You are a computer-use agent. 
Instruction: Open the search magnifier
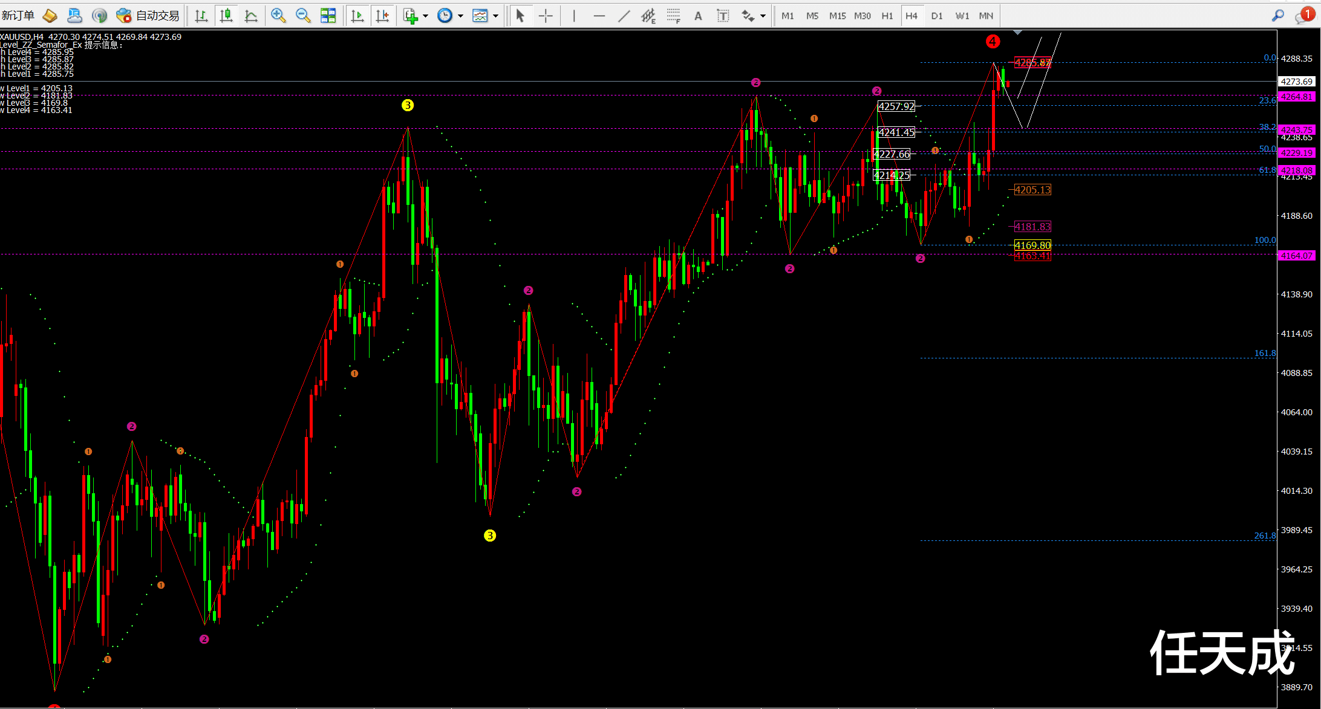(1277, 16)
